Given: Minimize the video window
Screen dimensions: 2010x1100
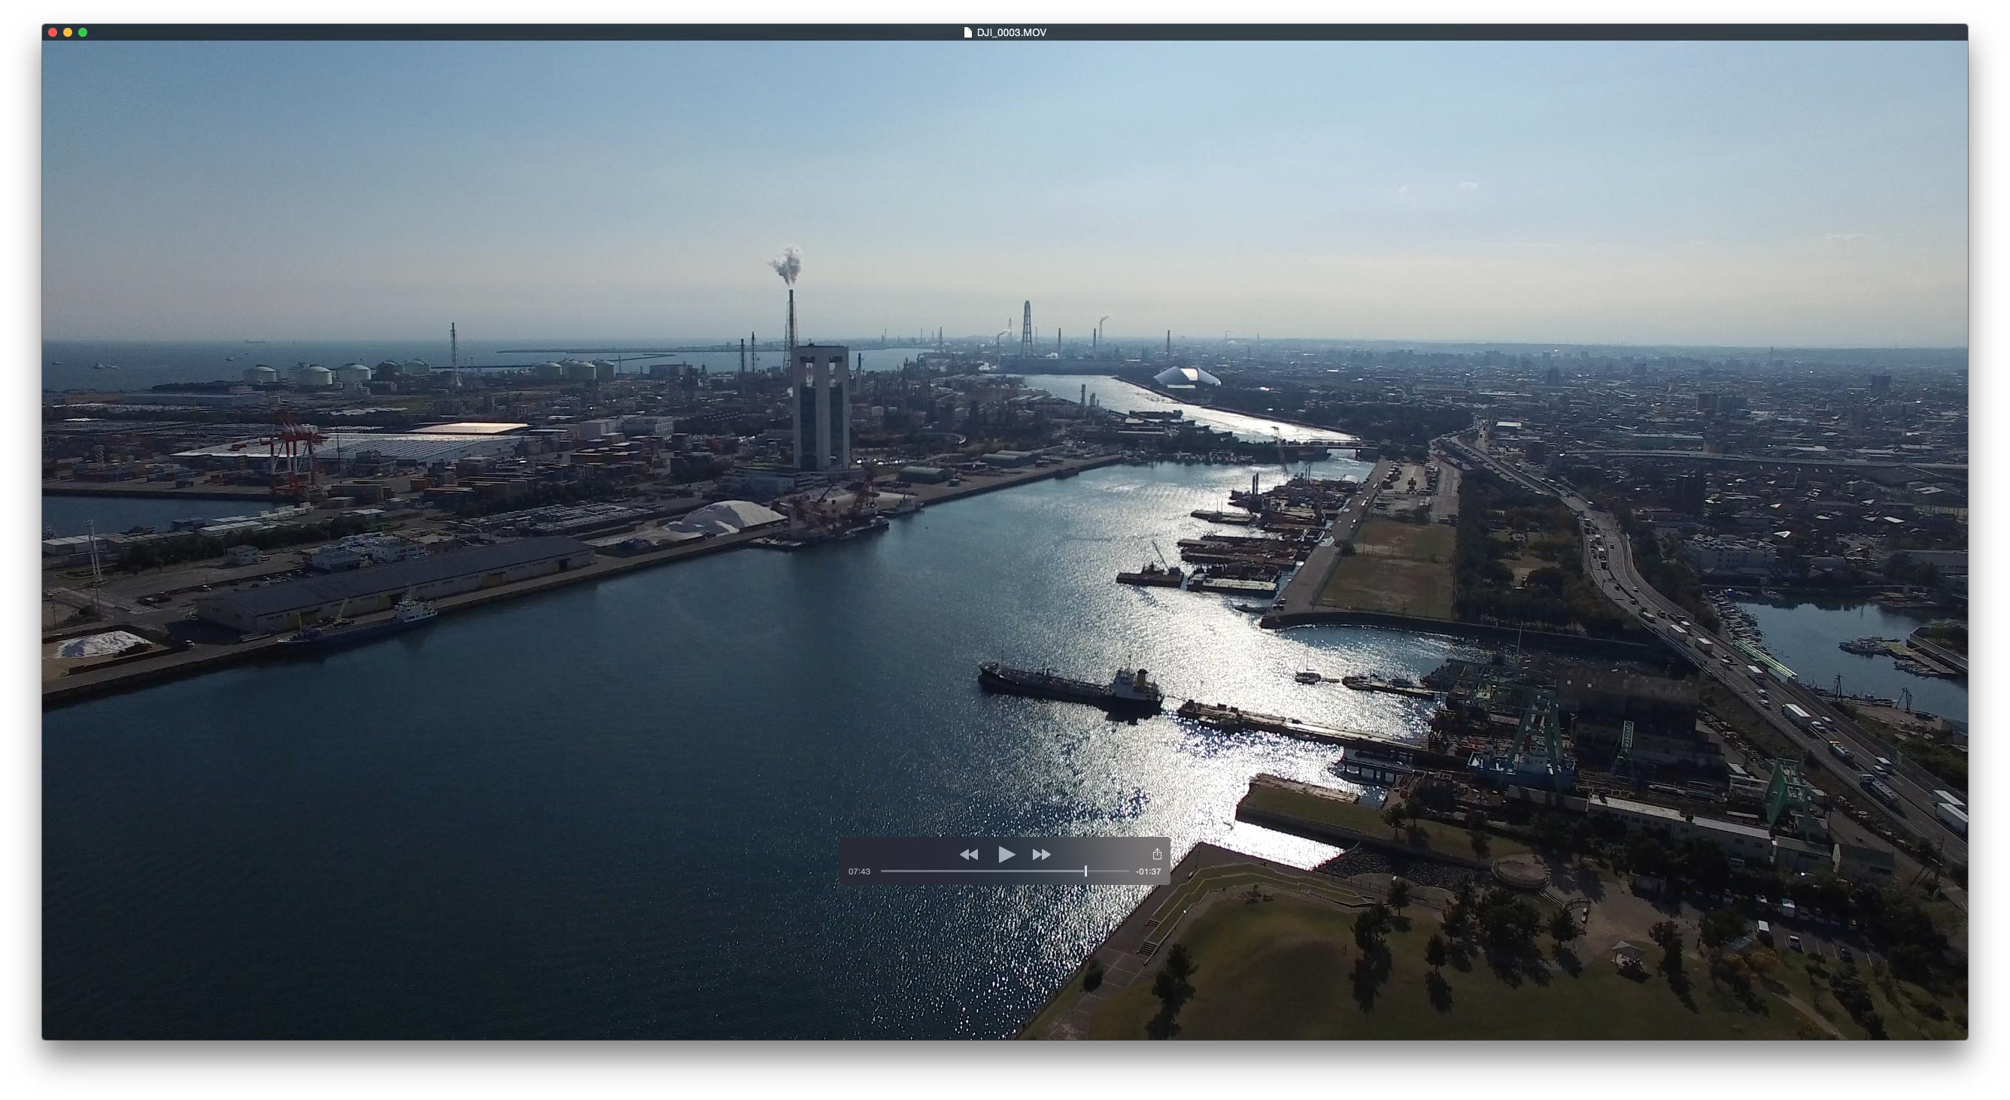Looking at the screenshot, I should click(x=68, y=33).
